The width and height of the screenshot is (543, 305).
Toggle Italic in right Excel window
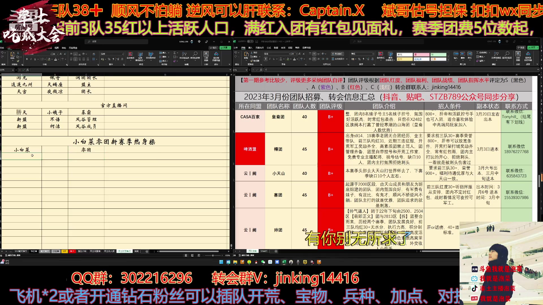click(270, 59)
